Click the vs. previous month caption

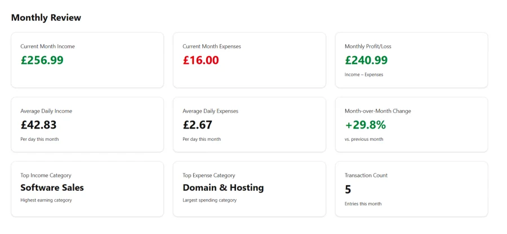pyautogui.click(x=363, y=139)
